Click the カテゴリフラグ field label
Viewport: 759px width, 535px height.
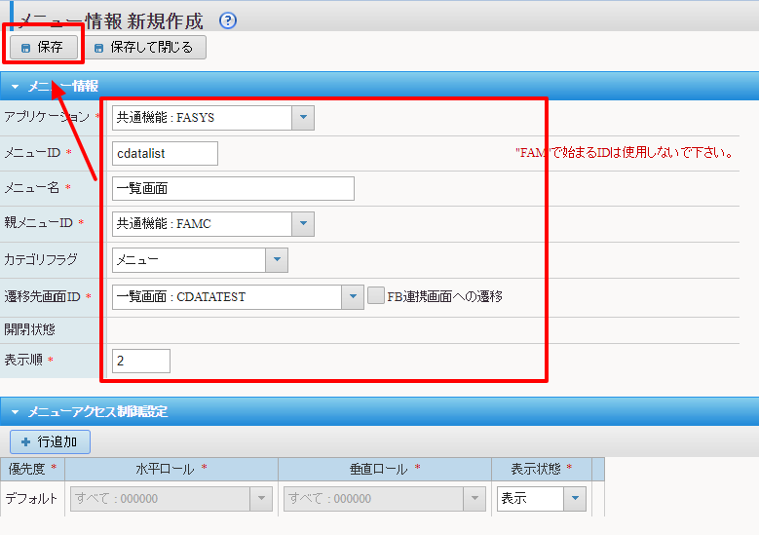(41, 259)
